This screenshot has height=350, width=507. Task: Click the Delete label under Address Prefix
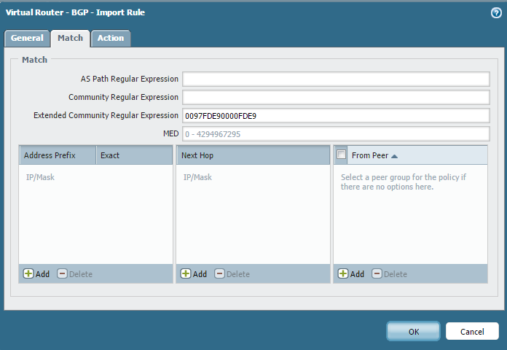[x=81, y=274]
